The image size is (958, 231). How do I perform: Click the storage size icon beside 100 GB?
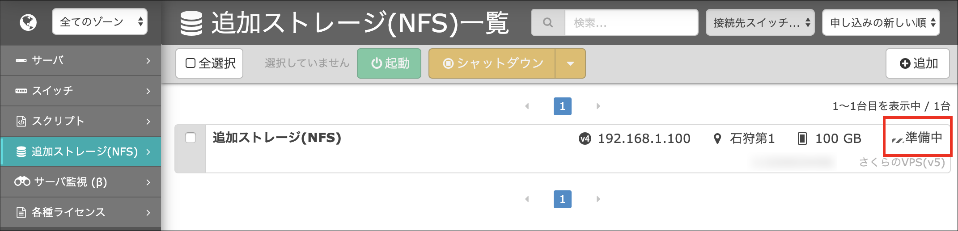[802, 139]
